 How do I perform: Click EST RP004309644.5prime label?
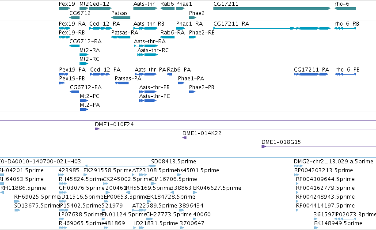(325, 179)
